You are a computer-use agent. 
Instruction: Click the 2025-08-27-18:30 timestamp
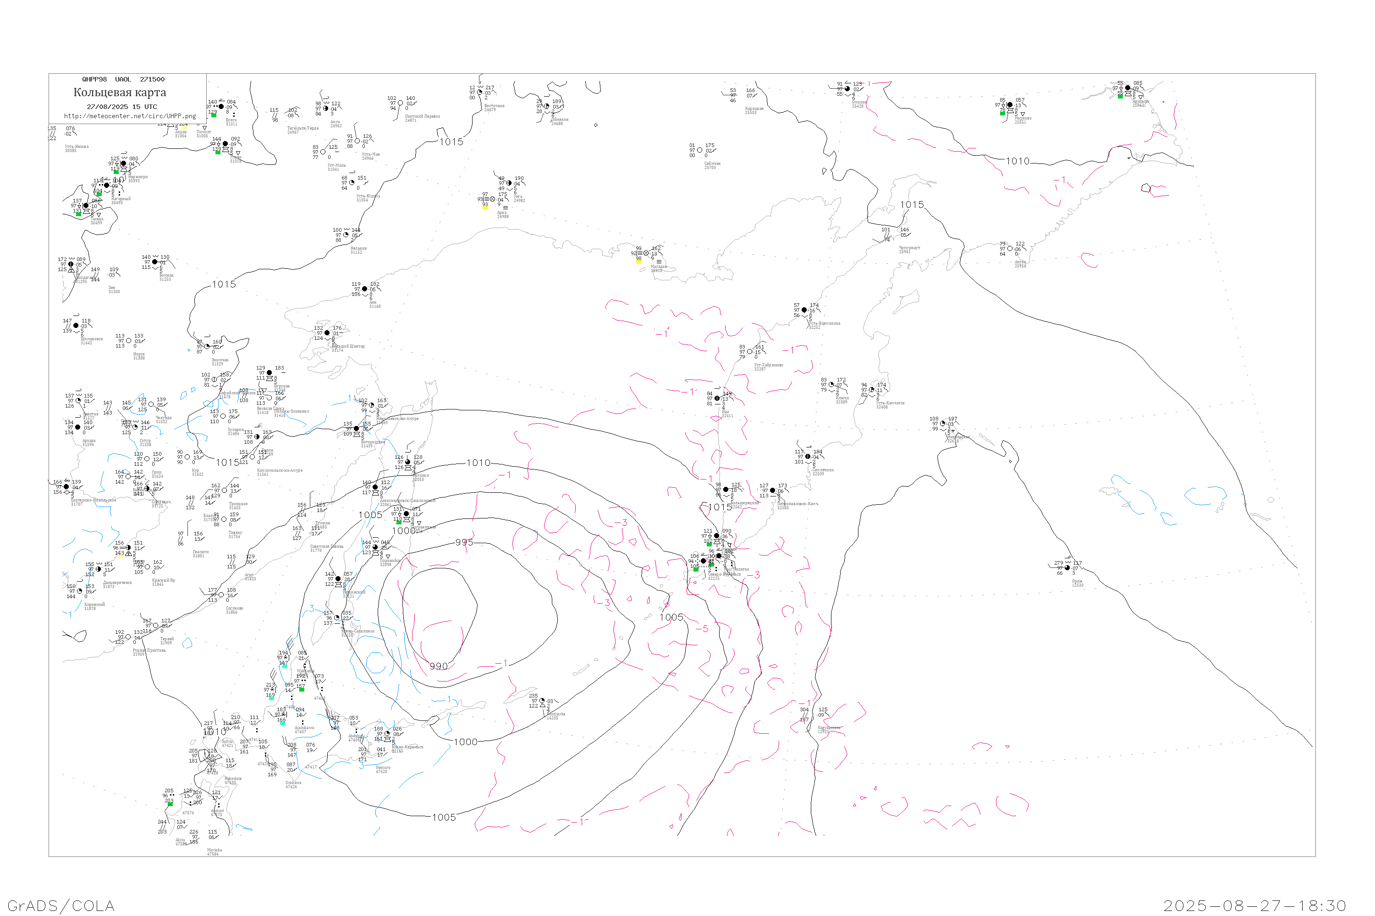1254,905
